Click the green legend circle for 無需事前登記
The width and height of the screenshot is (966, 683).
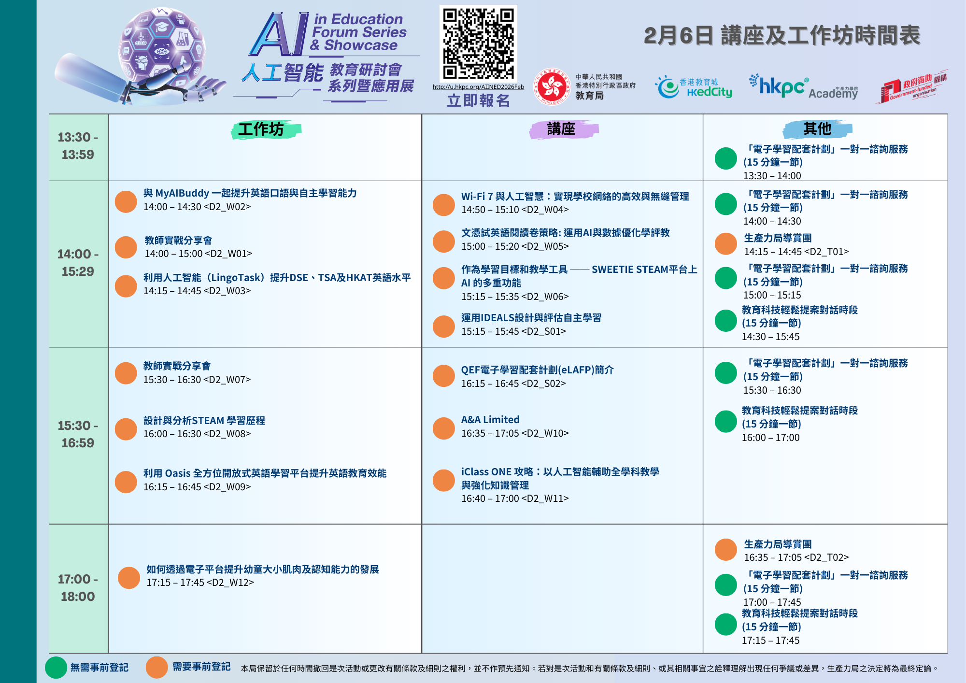click(x=56, y=668)
